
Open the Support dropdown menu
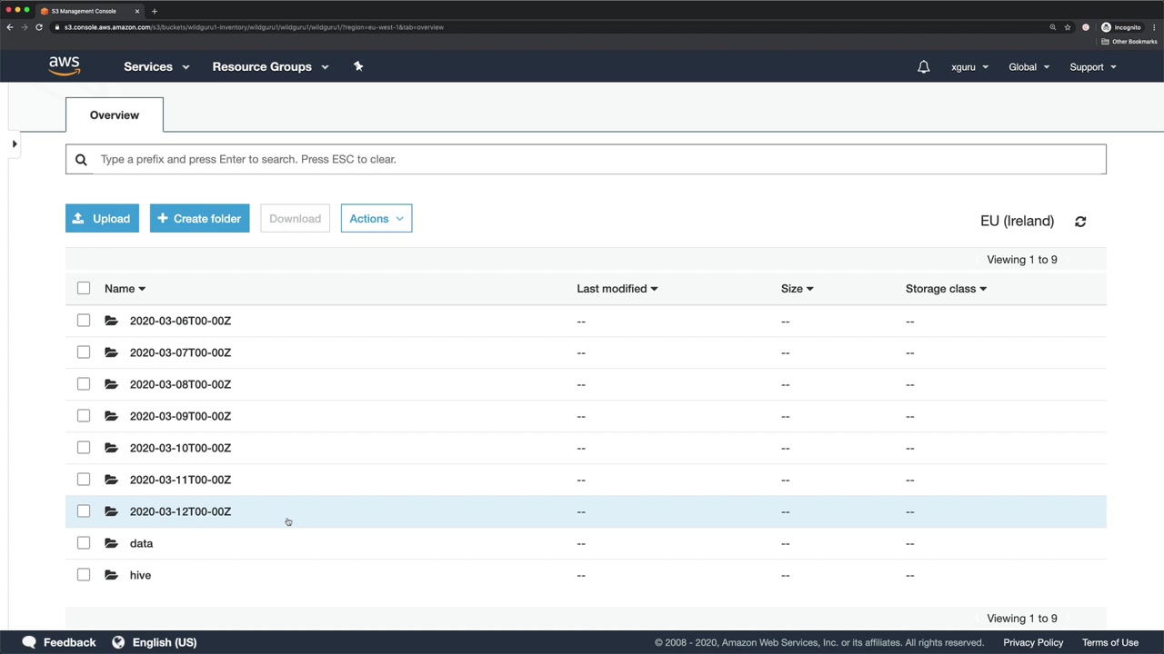[x=1092, y=66]
